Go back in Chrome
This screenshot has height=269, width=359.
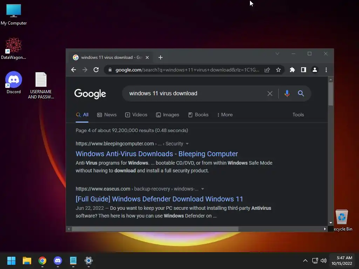tap(74, 70)
